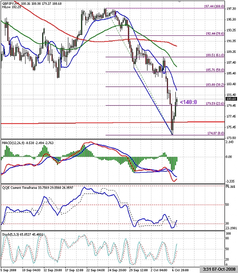The width and height of the screenshot is (238, 273).
Task: Click the 29 Sep 12:00 date label
Action: (138, 270)
